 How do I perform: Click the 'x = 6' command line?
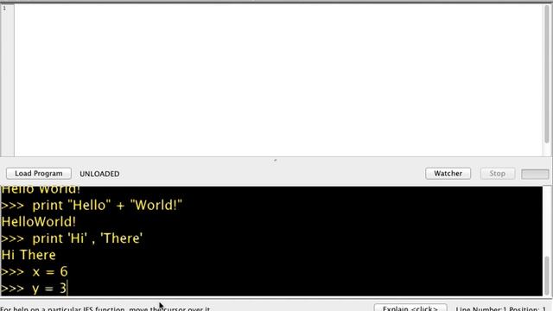coord(35,271)
